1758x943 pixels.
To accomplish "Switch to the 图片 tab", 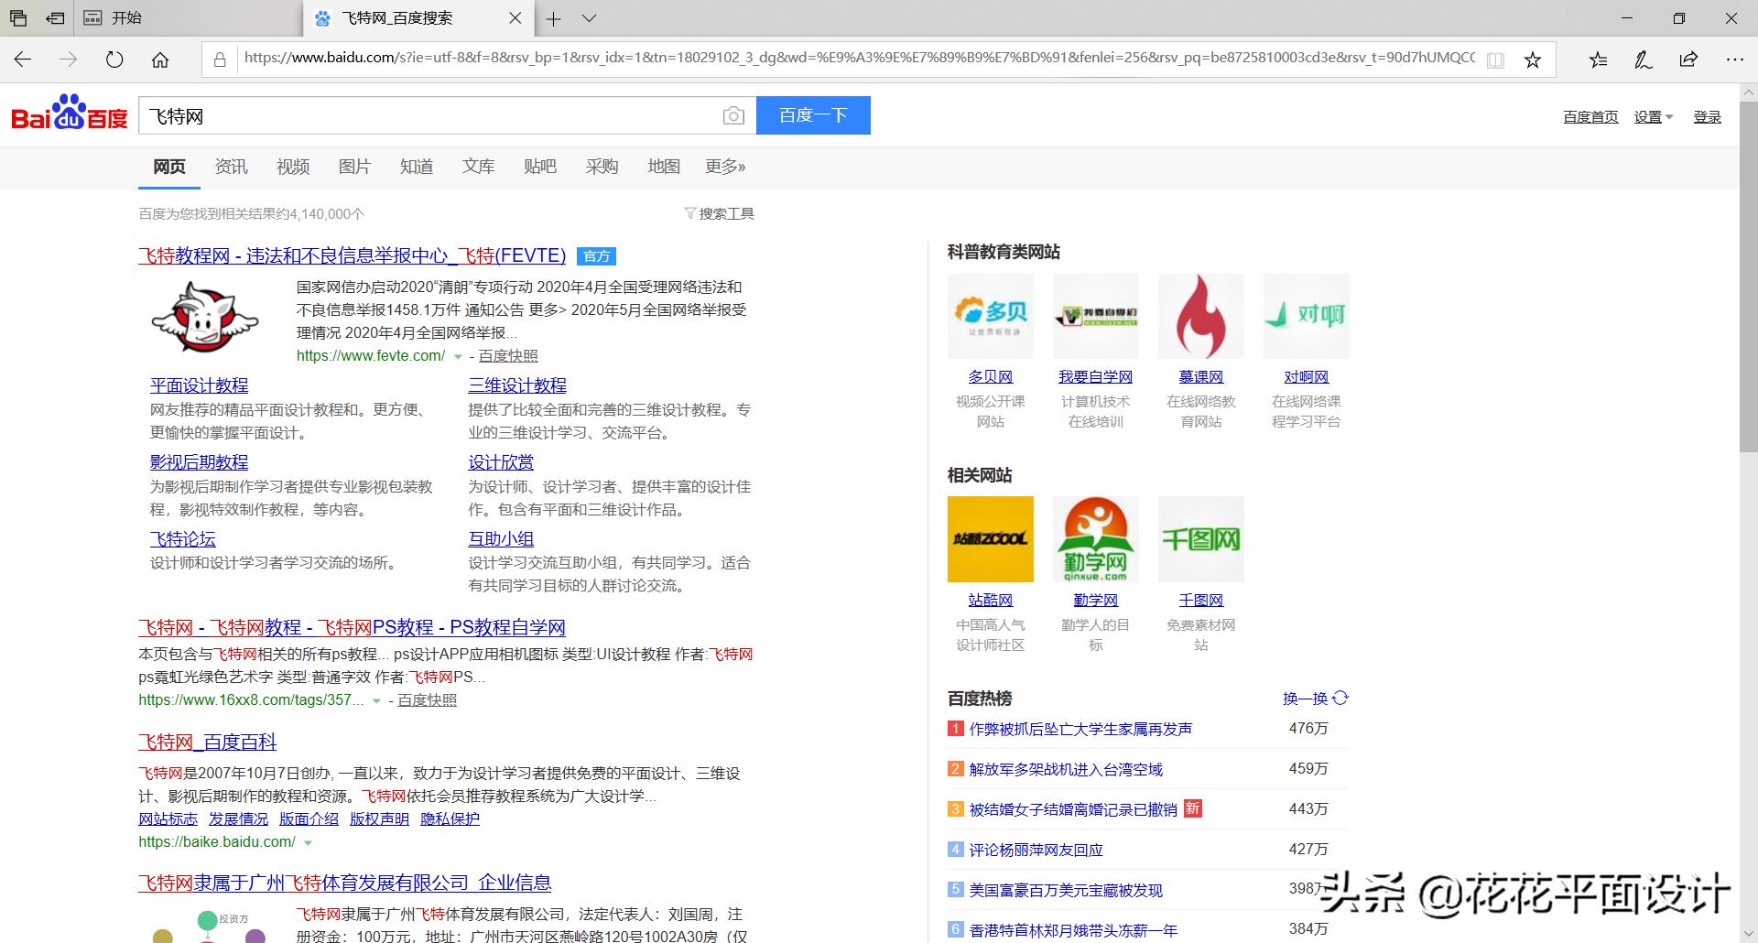I will click(x=354, y=167).
